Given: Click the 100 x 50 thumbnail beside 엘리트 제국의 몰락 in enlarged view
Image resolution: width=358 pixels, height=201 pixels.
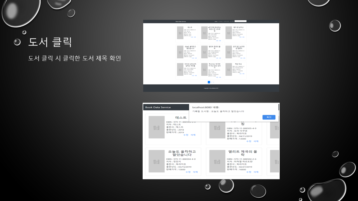Looking at the screenshot, I should pyautogui.click(x=217, y=161).
